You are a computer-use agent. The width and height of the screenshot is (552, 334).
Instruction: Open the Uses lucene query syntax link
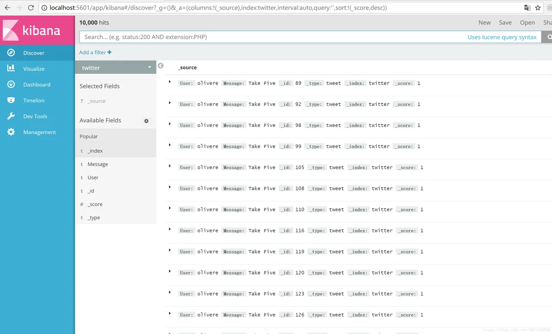pyautogui.click(x=502, y=37)
